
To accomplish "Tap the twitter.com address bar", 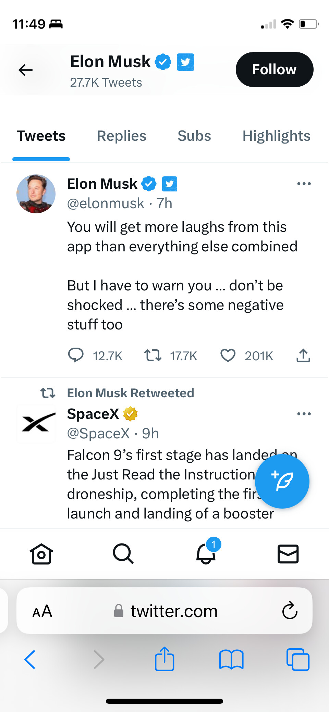I will (174, 611).
